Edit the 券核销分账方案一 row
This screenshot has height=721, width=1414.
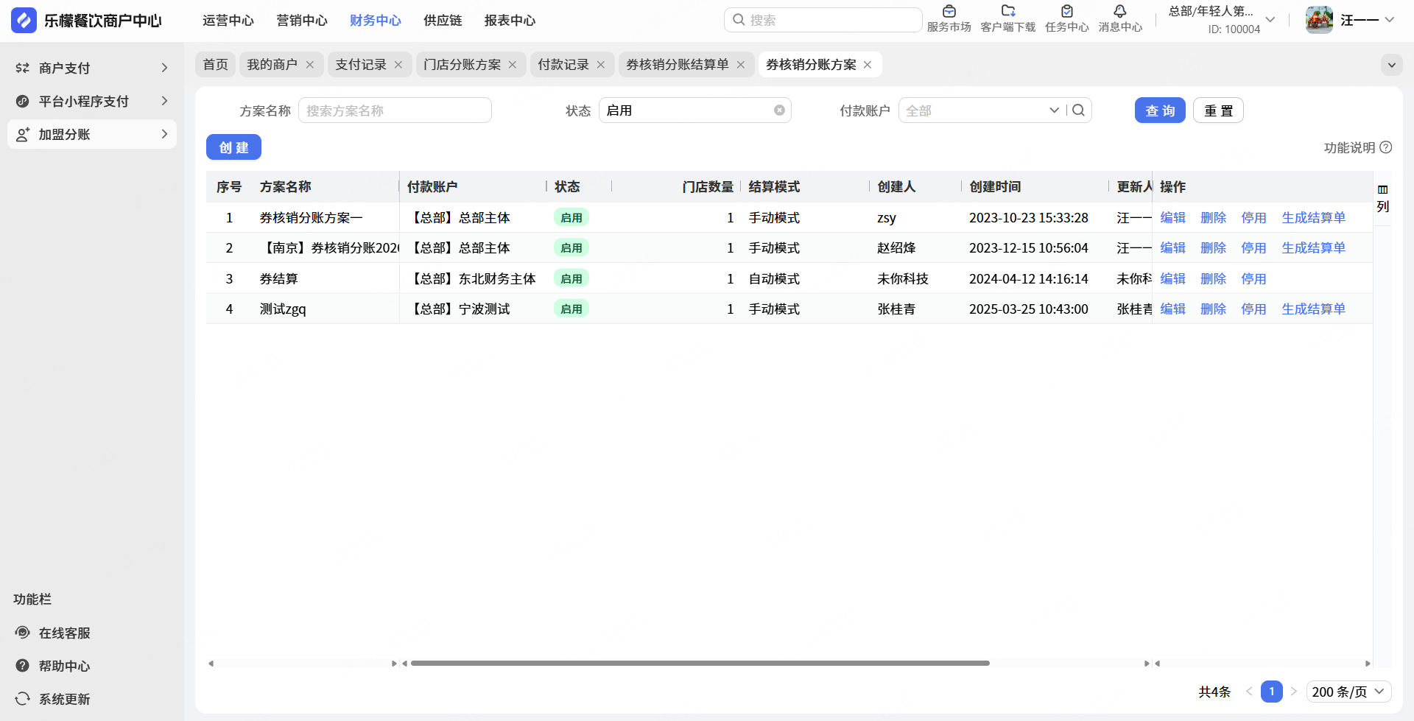(x=1173, y=218)
